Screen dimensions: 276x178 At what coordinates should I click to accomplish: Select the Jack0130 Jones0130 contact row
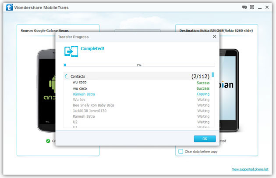(137, 111)
